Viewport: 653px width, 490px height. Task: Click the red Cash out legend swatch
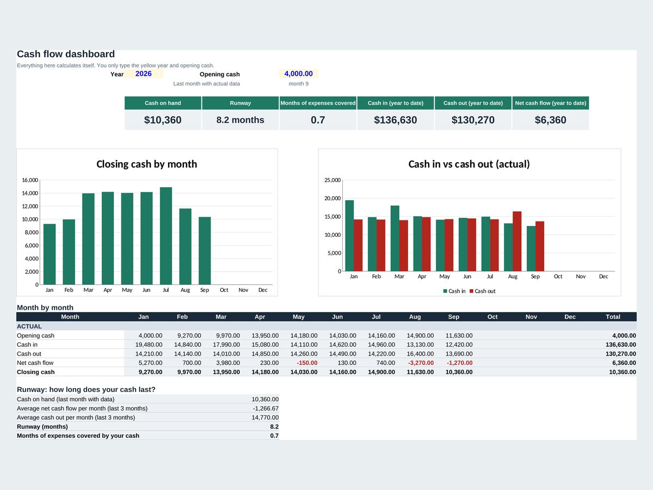coord(471,291)
